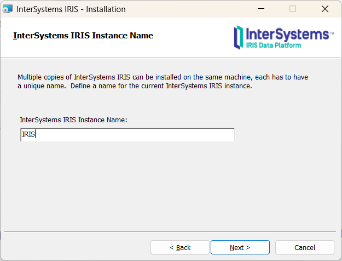Image resolution: width=342 pixels, height=261 pixels.
Task: Click inside the Instance Name text field
Action: point(127,135)
